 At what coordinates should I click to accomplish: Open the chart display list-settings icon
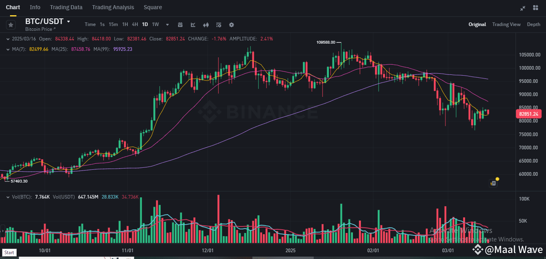point(218,24)
